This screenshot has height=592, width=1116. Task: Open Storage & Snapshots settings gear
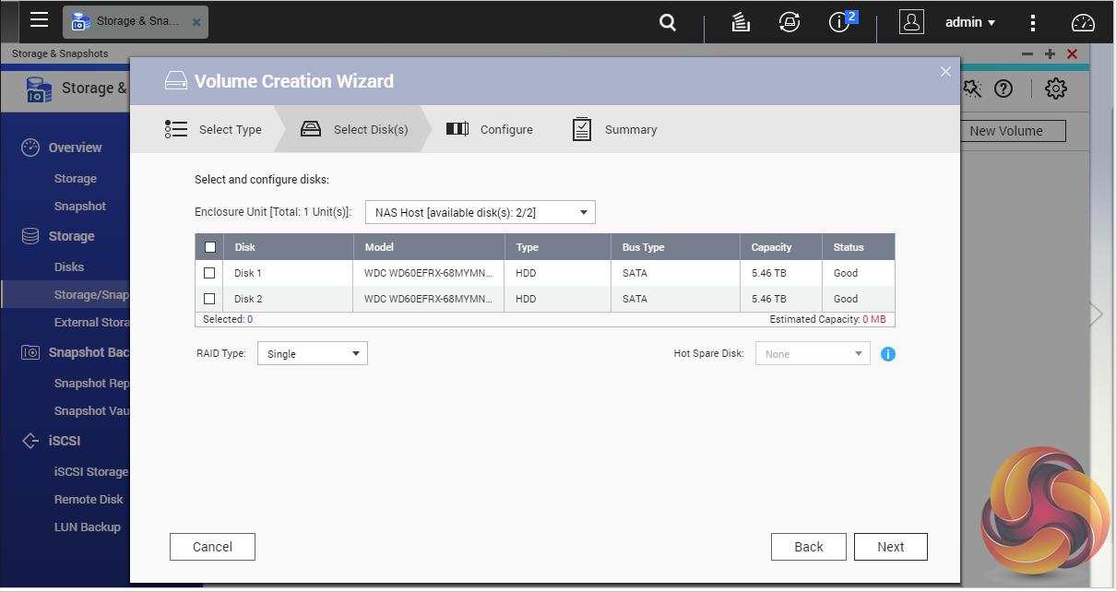coord(1055,89)
